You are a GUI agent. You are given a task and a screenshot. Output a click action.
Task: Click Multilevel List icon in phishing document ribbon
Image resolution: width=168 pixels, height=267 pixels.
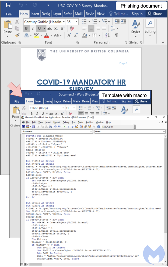coord(105,22)
